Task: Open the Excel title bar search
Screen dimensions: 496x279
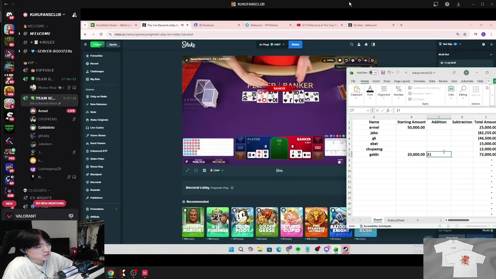Action: click(x=454, y=72)
